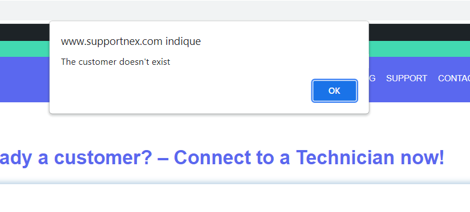Click the gray browser bar above the page
The width and height of the screenshot is (470, 212).
tap(235, 10)
